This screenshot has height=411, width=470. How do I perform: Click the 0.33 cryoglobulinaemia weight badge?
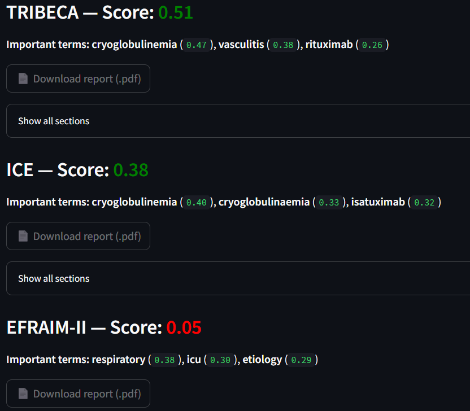[329, 202]
